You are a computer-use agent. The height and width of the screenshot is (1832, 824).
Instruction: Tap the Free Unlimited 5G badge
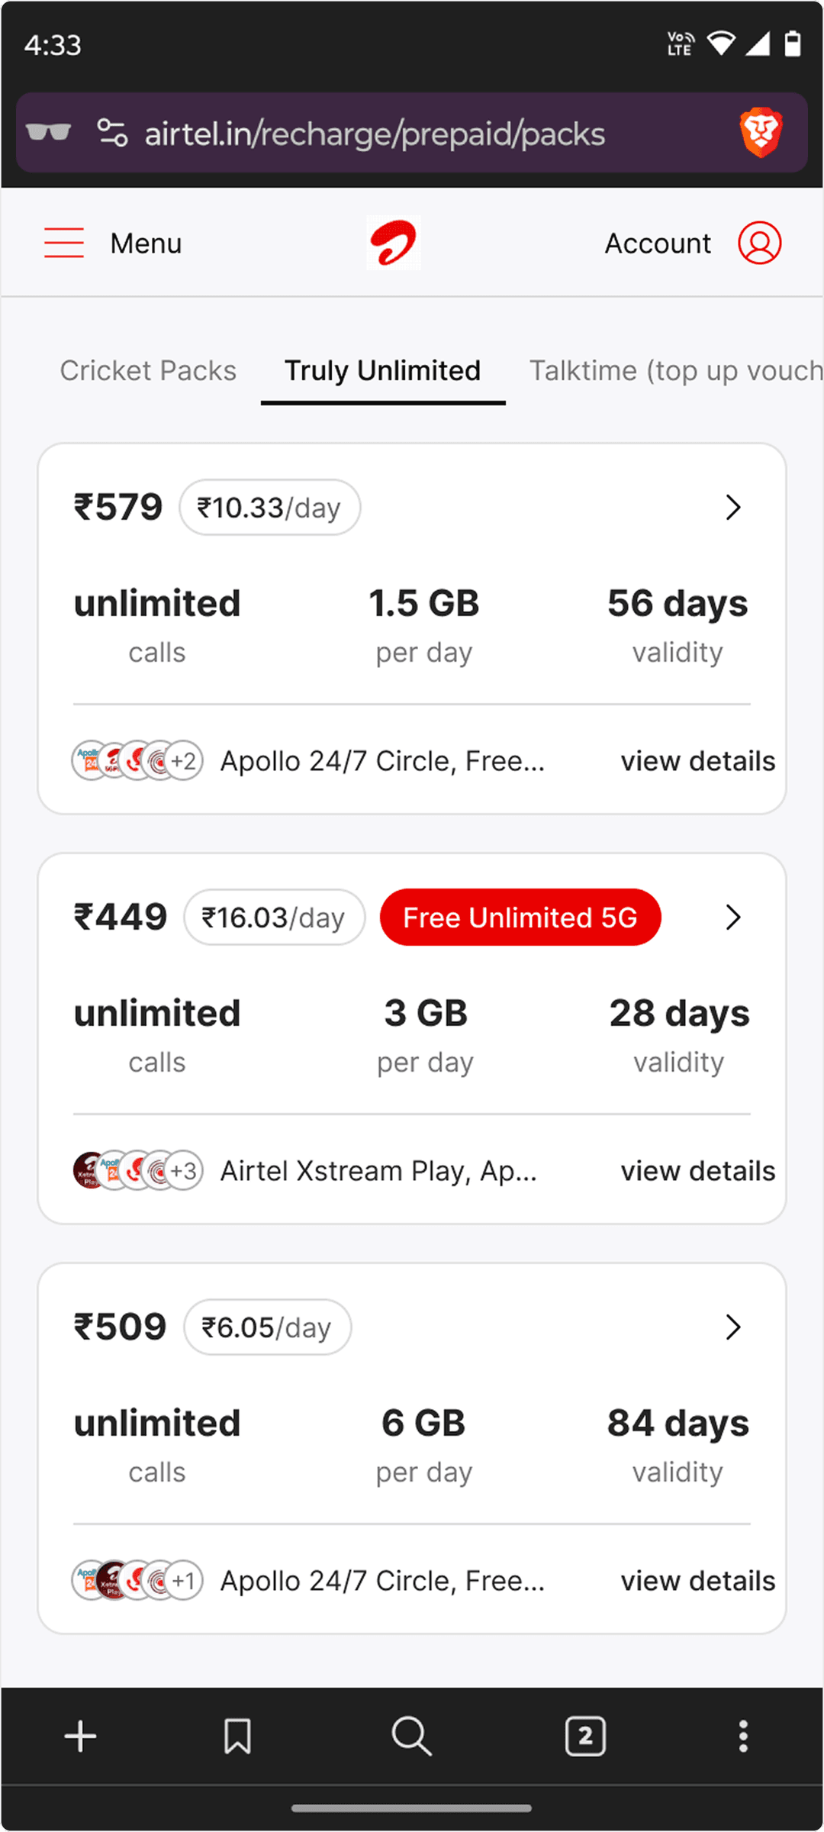click(520, 918)
